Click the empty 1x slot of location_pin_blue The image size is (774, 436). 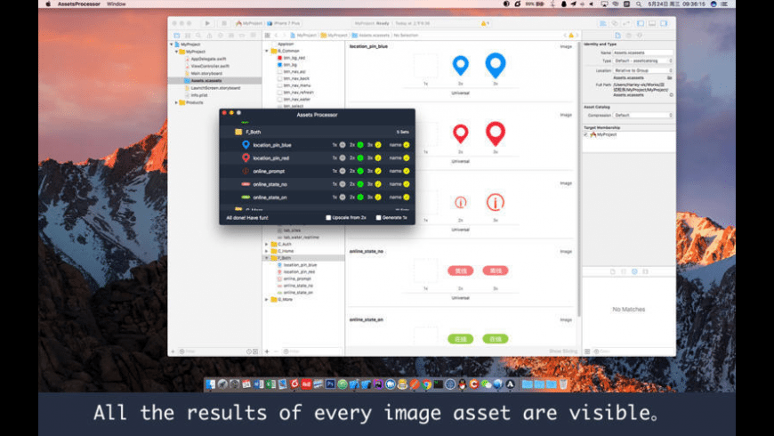[x=425, y=66]
